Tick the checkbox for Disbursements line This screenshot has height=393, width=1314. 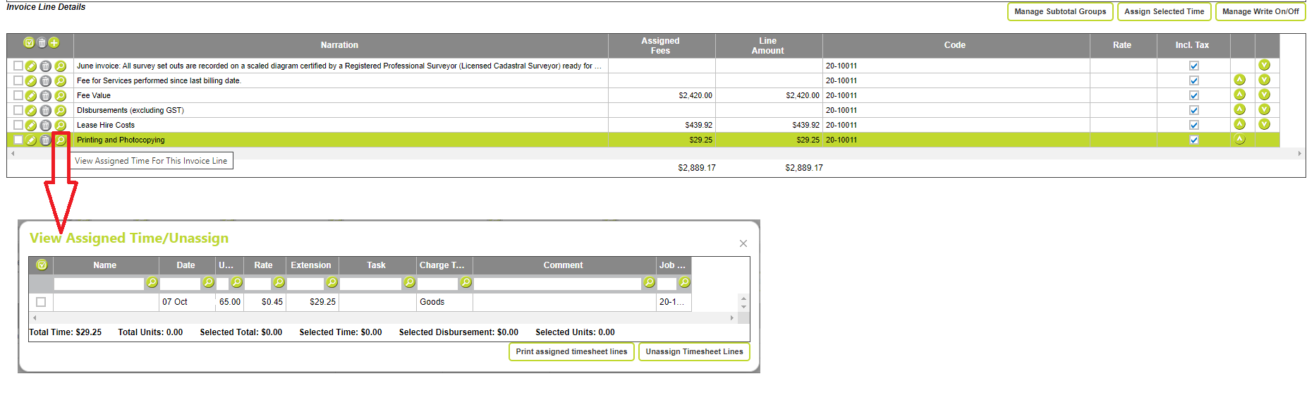18,110
